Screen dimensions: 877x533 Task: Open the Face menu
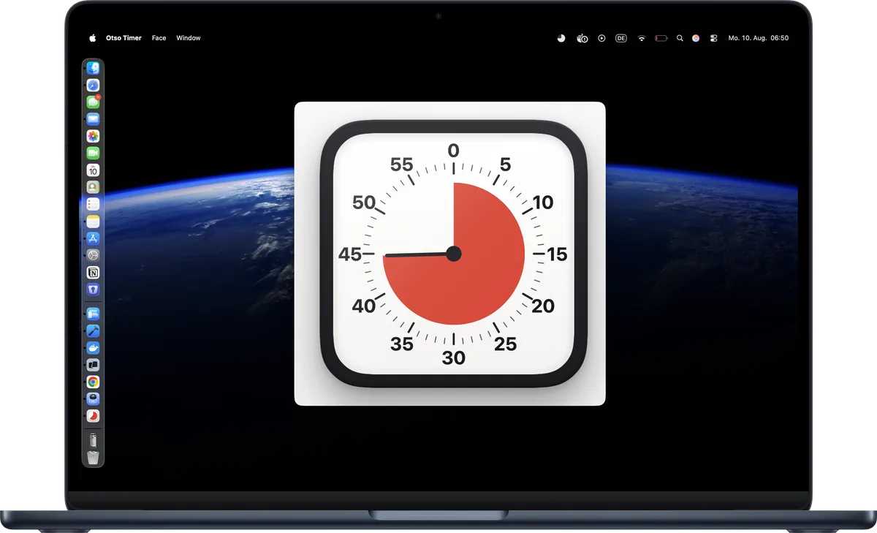(x=159, y=38)
